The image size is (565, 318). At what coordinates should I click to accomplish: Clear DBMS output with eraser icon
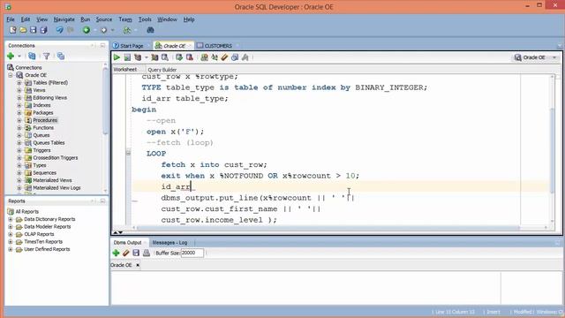click(x=125, y=253)
